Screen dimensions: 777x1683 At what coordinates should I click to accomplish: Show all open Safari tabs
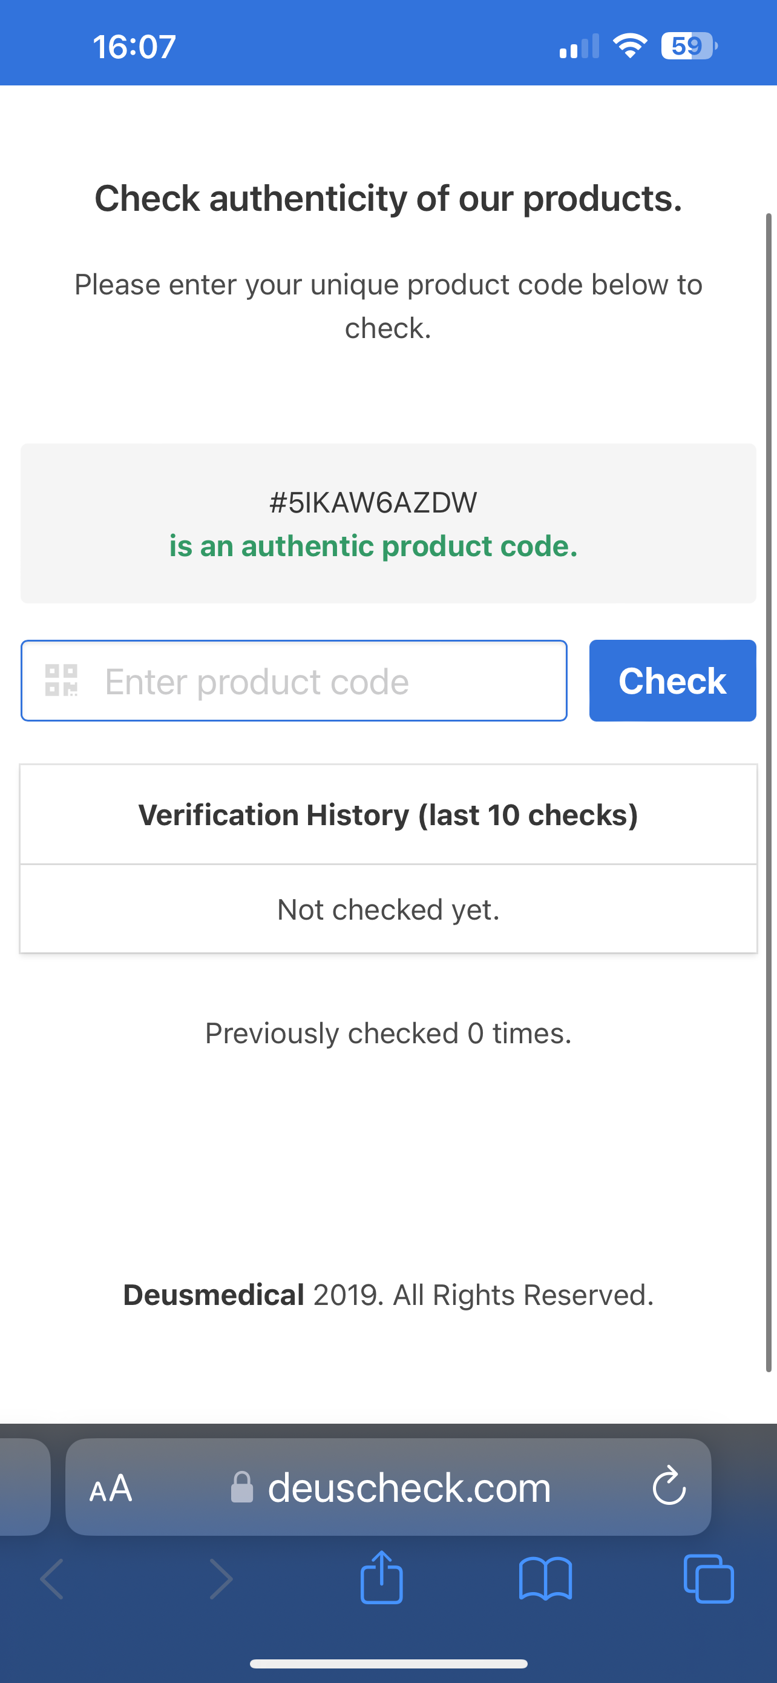709,1579
